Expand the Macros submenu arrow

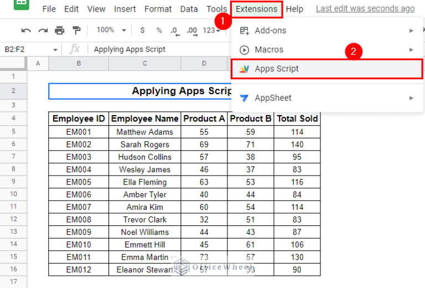point(411,50)
